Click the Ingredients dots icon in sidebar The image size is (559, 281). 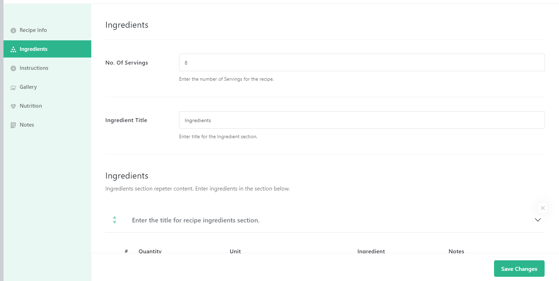[13, 49]
